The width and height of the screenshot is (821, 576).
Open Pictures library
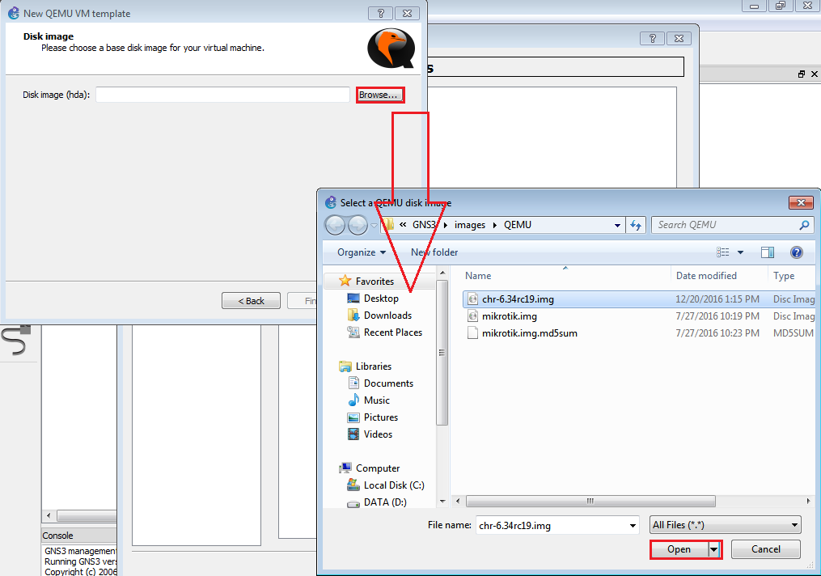pos(381,417)
